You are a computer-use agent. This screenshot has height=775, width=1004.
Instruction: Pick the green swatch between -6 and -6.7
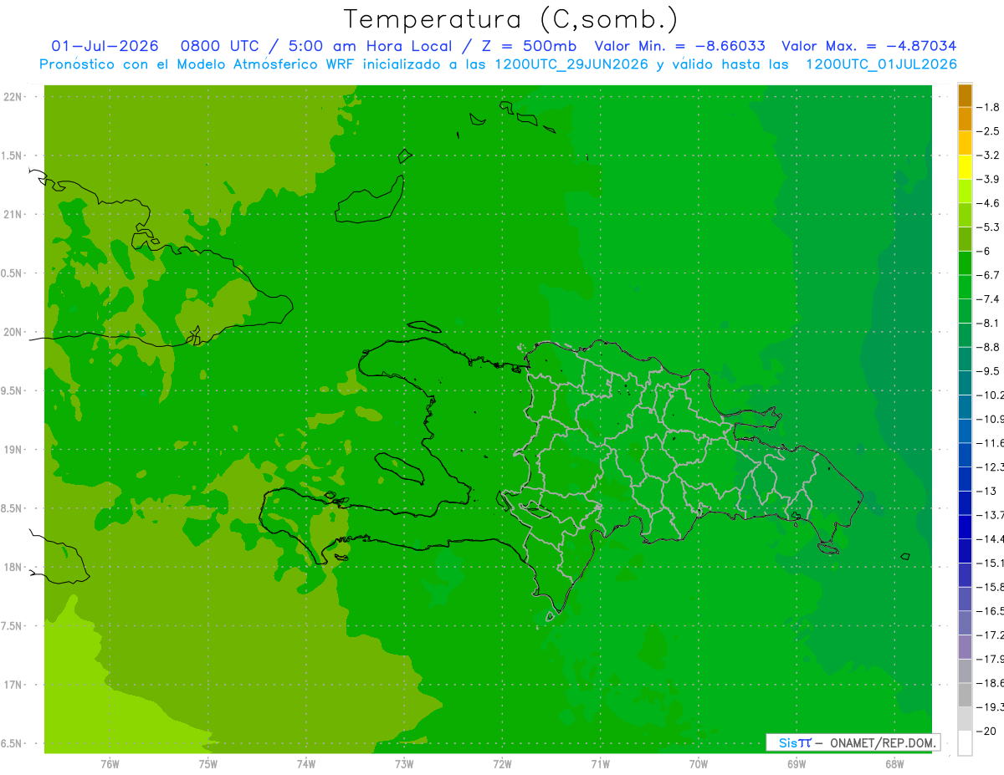[x=965, y=263]
